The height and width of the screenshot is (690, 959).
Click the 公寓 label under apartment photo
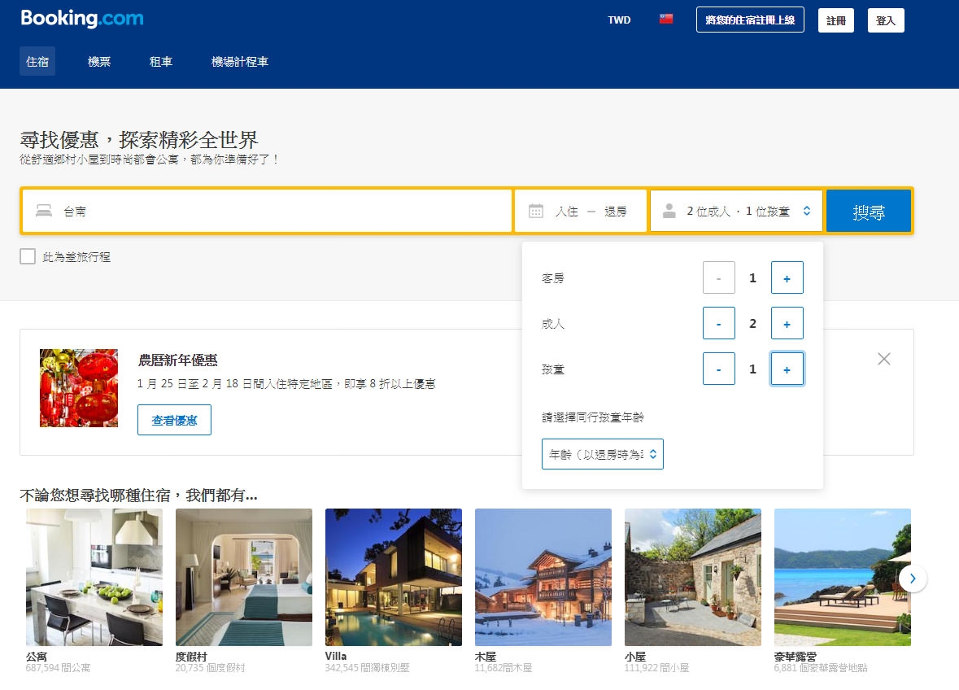[37, 657]
